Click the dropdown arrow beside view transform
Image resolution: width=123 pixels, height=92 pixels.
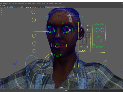pos(64,7)
